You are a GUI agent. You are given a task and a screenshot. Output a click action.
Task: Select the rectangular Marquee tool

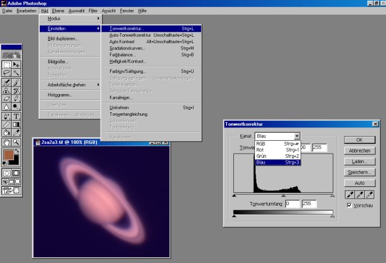(6, 64)
